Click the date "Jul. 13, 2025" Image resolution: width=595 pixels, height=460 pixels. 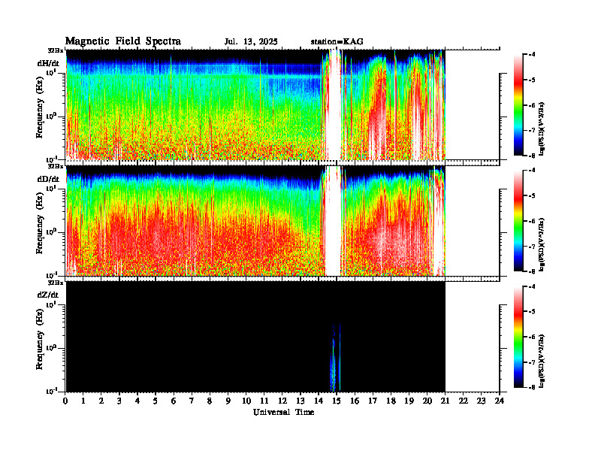coord(251,41)
